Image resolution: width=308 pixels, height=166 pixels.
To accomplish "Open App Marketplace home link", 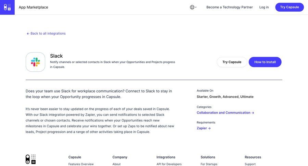I will pyautogui.click(x=33, y=7).
